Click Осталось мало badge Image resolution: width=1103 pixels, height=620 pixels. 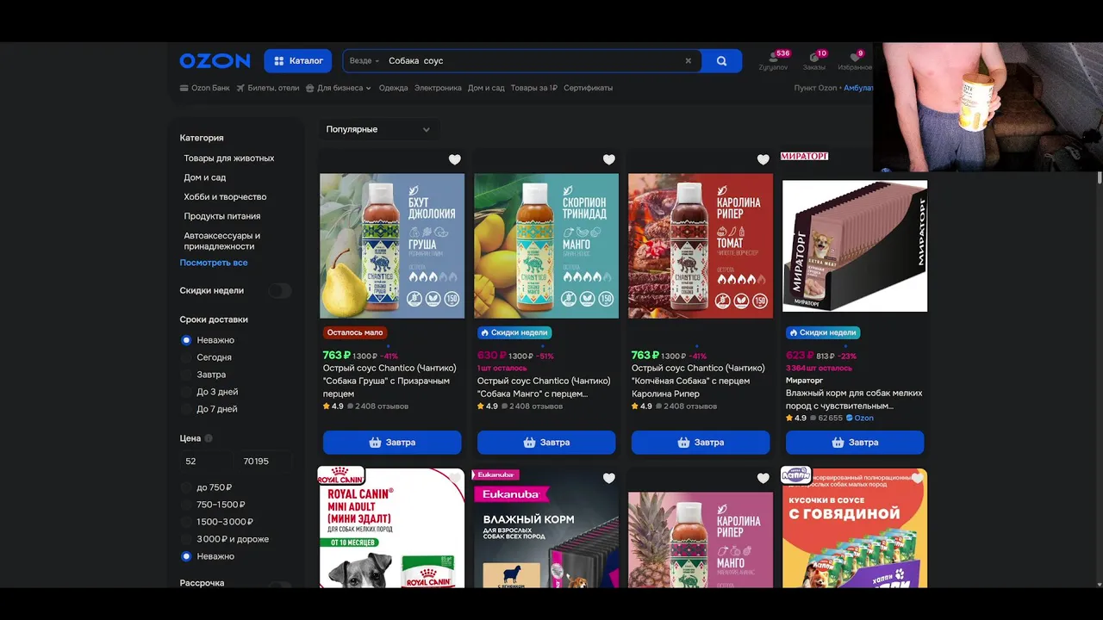pos(355,332)
